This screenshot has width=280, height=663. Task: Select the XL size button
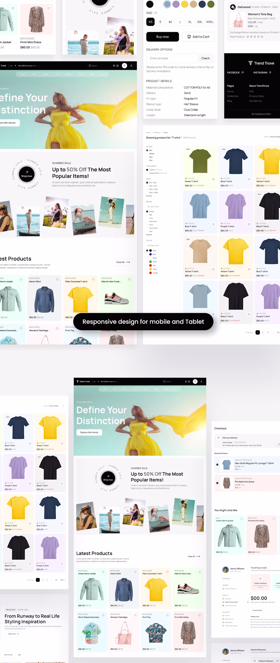[x=190, y=22]
